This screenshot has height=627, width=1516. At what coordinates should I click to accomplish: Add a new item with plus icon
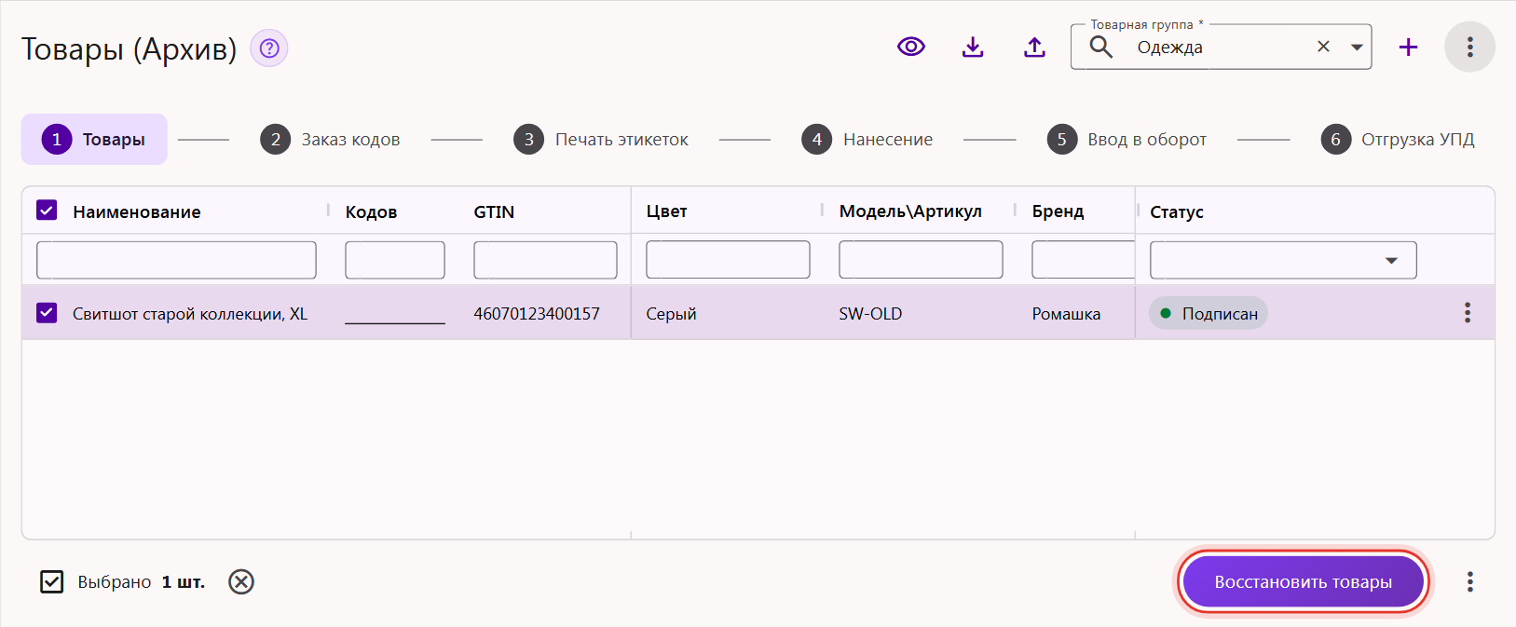tap(1408, 47)
